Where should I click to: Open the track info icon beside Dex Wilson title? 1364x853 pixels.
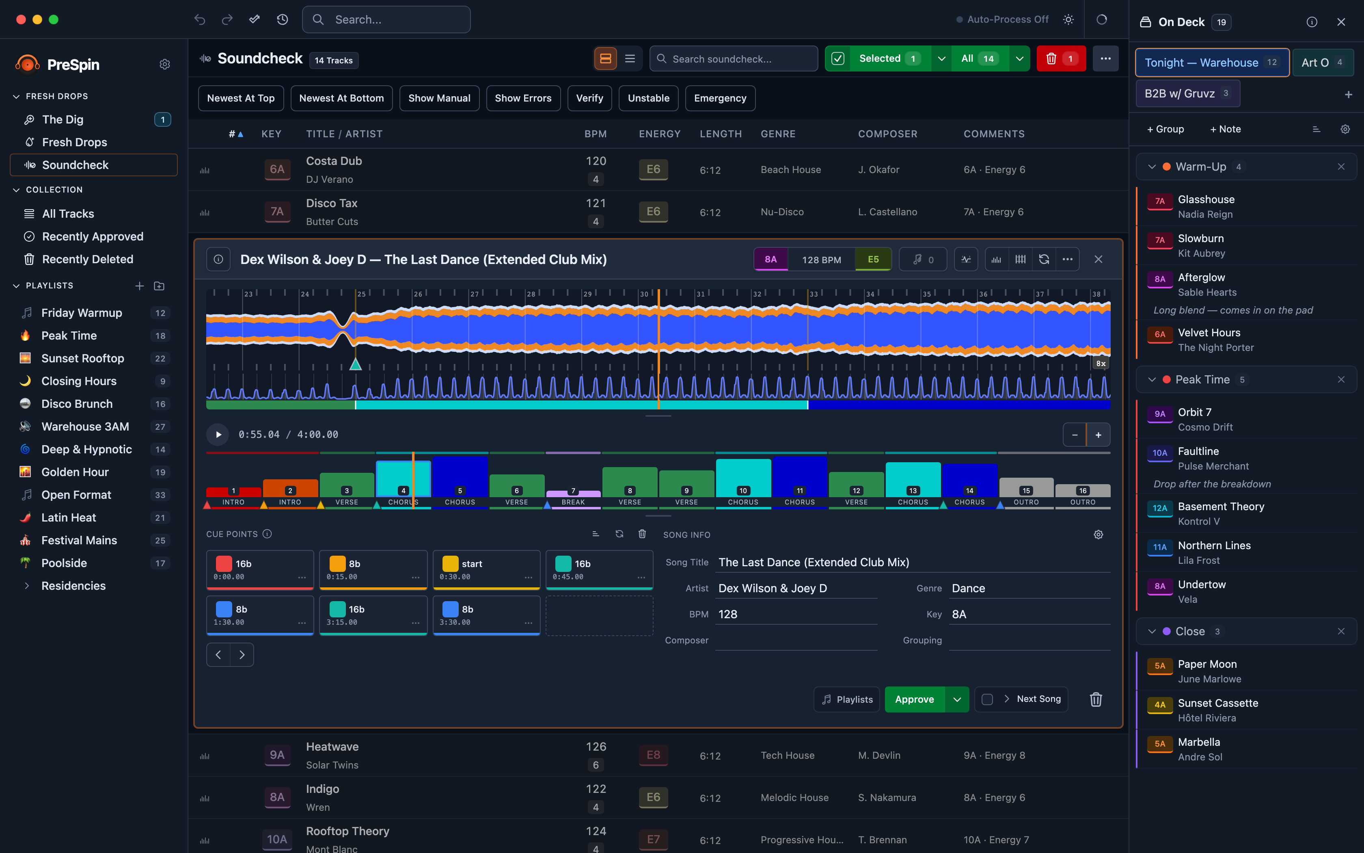click(x=218, y=260)
